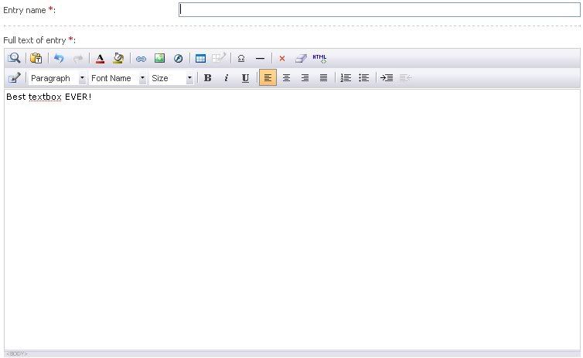Toggle italic formatting
Screen dimensions: 583x358
click(x=226, y=78)
